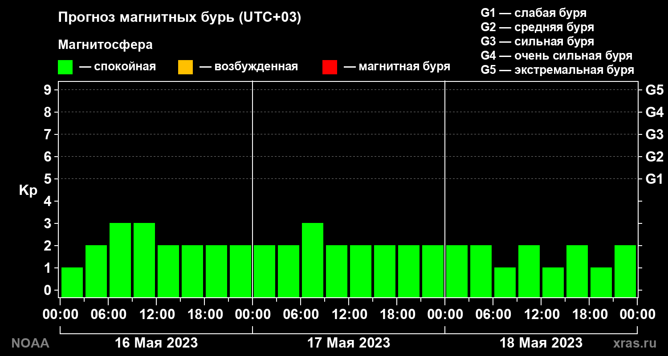This screenshot has width=668, height=356.
Task: Click the '18 Мая 2023' date label
Action: [x=541, y=343]
